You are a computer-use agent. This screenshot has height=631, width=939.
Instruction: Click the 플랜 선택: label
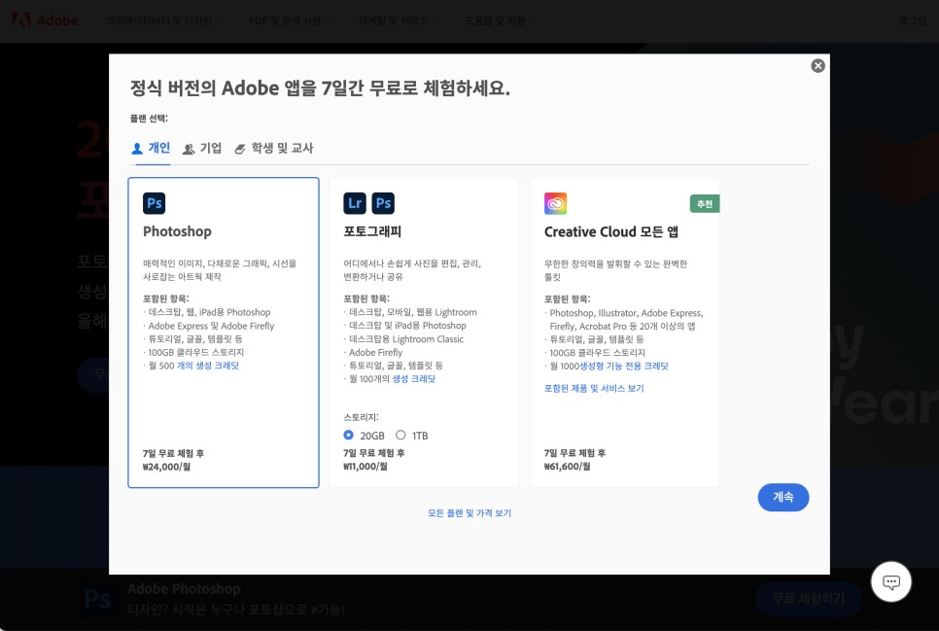click(149, 118)
